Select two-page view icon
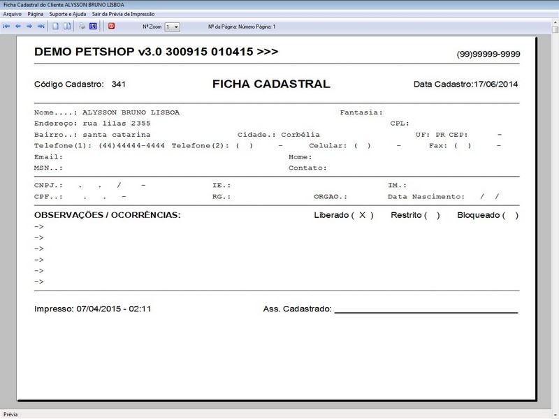This screenshot has height=419, width=559. (x=67, y=27)
